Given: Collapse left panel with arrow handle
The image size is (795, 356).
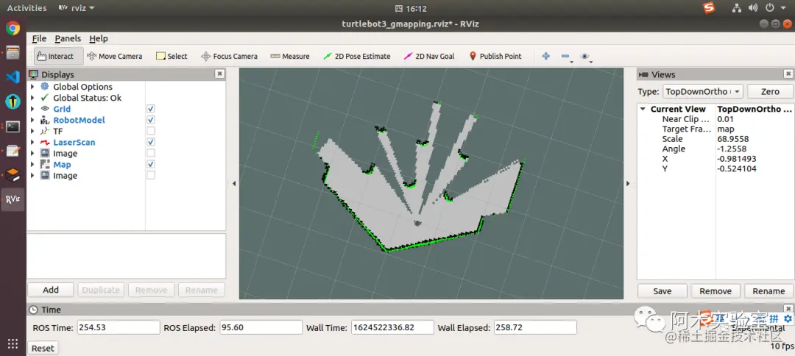Looking at the screenshot, I should click(234, 183).
